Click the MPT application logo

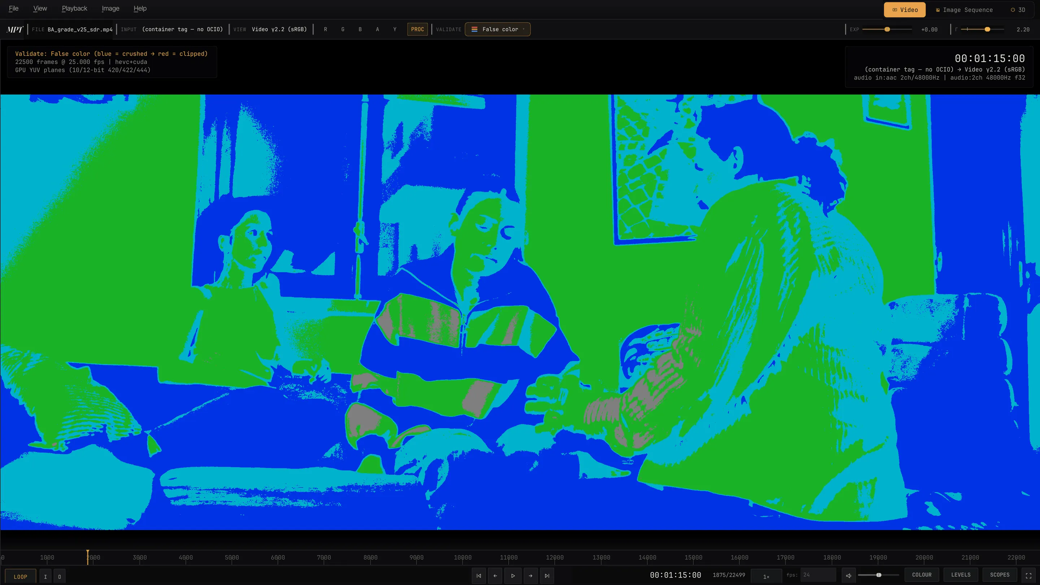(x=15, y=30)
